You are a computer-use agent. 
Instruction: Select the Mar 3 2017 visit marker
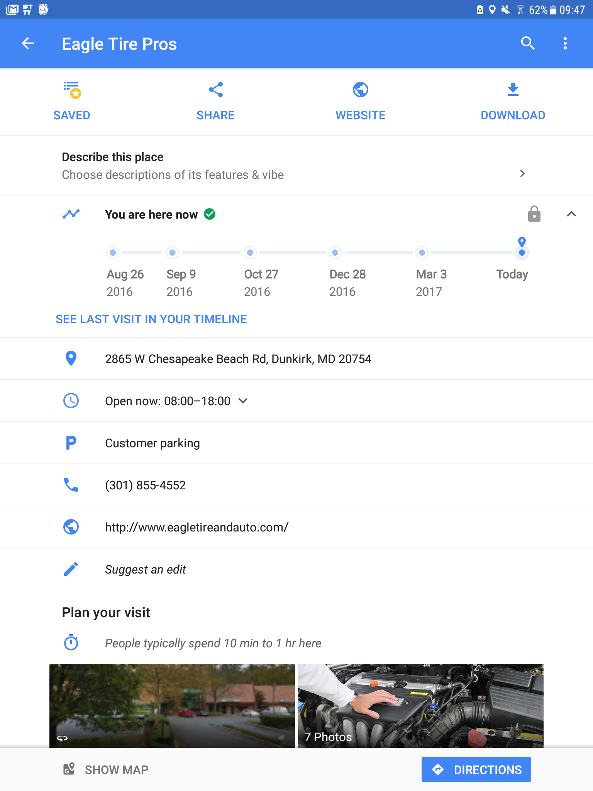pyautogui.click(x=422, y=253)
